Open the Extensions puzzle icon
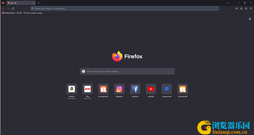 [246, 8]
